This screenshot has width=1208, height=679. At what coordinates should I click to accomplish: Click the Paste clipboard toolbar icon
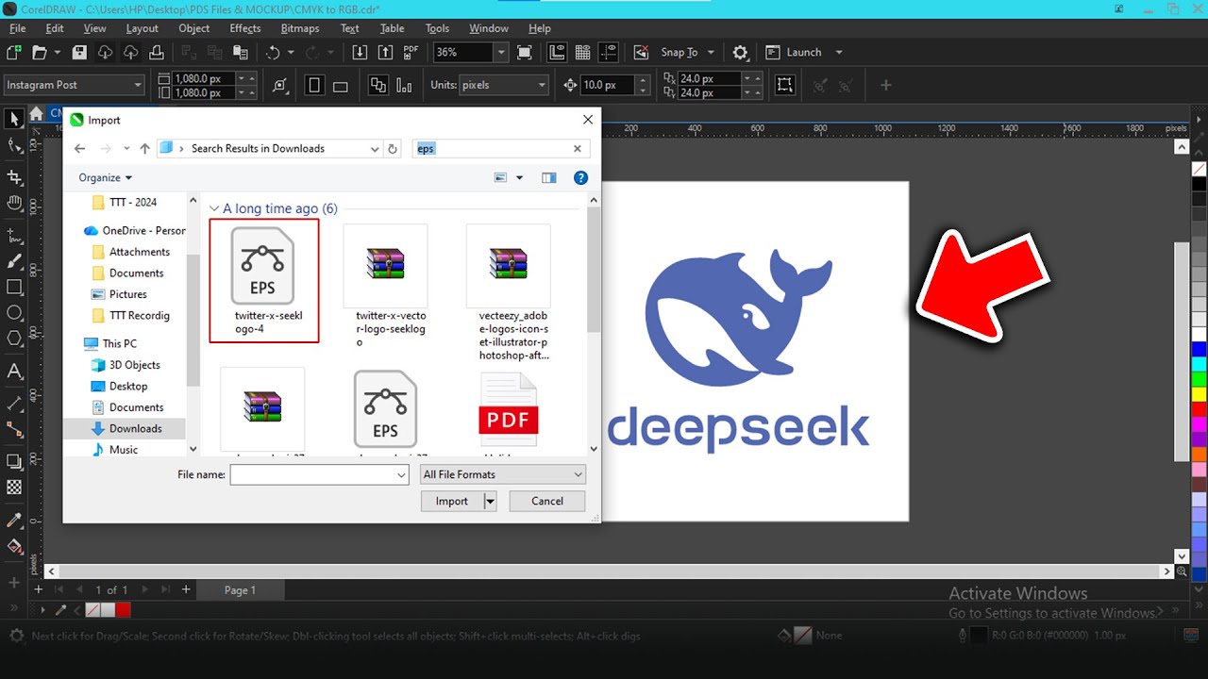coord(241,53)
